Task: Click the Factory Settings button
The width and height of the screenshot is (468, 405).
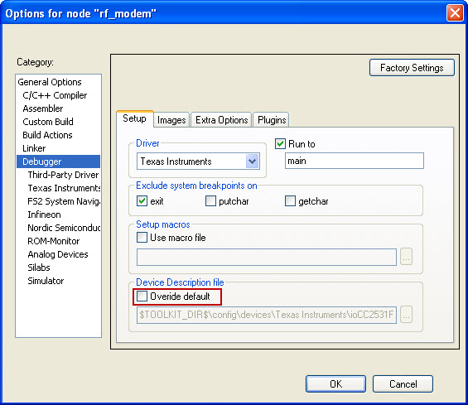Action: tap(412, 68)
